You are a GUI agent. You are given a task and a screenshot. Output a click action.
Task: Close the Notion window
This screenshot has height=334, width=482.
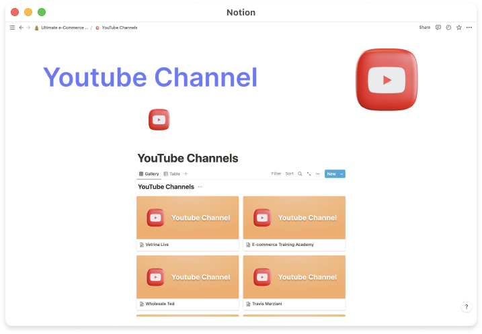click(15, 12)
